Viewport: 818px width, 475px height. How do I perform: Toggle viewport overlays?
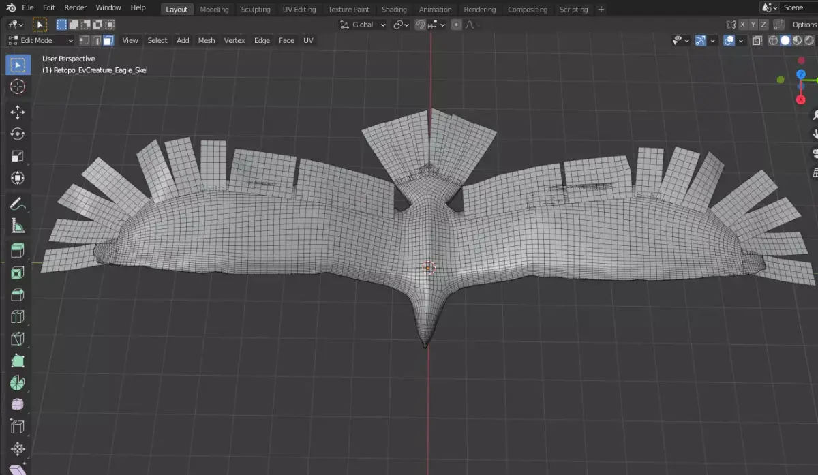(729, 40)
